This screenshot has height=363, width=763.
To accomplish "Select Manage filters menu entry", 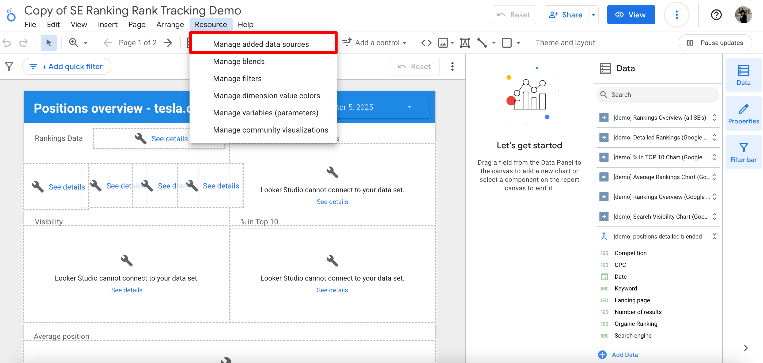I will pos(263,78).
